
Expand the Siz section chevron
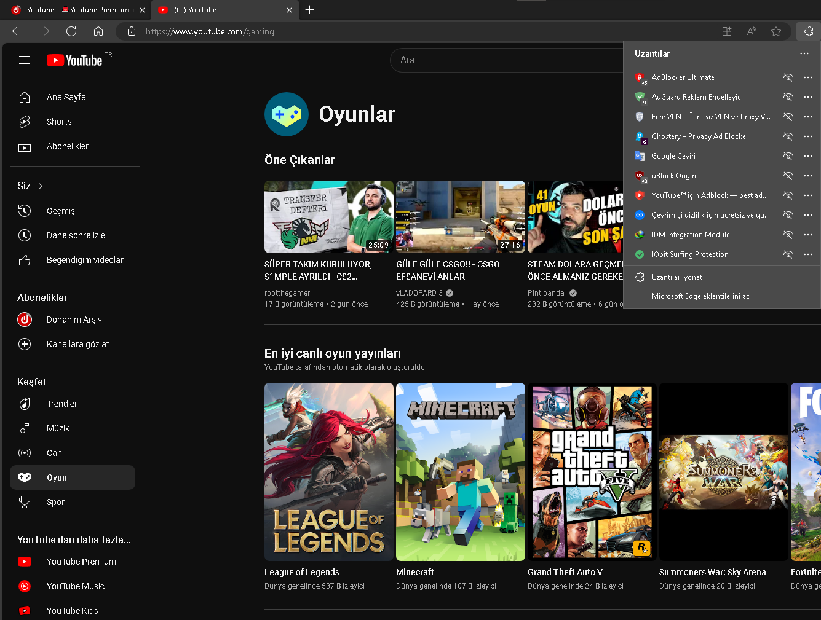tap(41, 186)
